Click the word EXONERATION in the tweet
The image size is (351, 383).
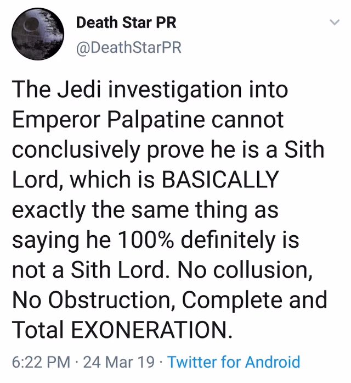[x=151, y=329]
